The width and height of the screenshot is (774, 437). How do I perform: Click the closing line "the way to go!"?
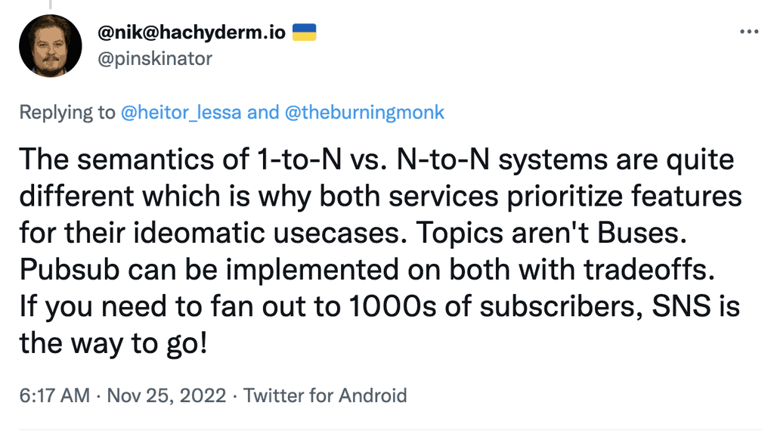point(112,345)
